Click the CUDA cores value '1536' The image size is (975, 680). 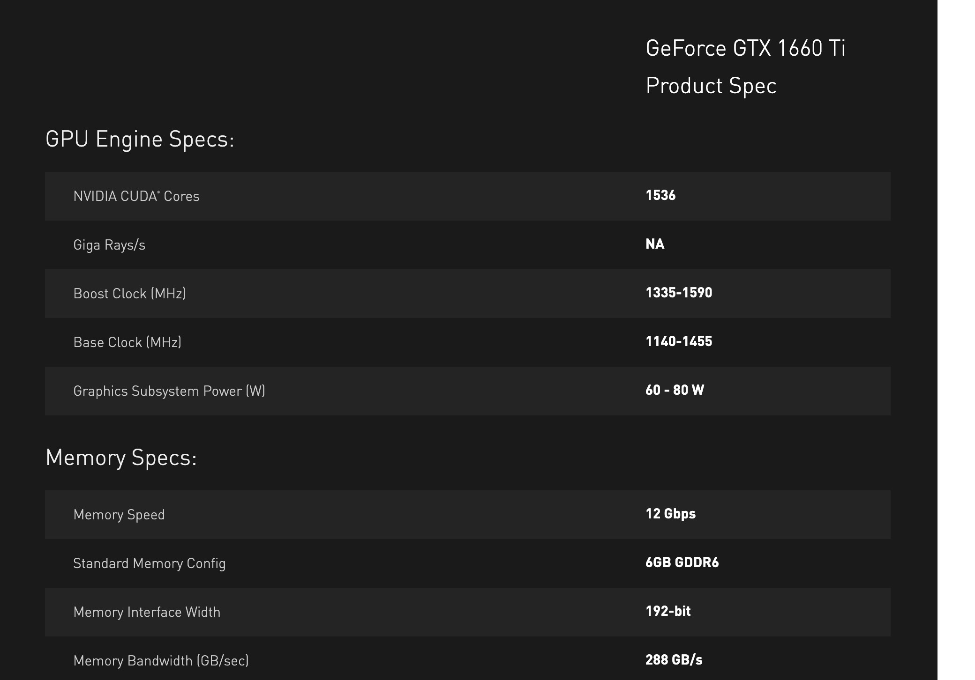point(660,195)
